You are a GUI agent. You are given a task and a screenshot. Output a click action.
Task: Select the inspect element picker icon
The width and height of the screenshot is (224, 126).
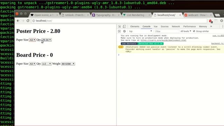coord(119,27)
